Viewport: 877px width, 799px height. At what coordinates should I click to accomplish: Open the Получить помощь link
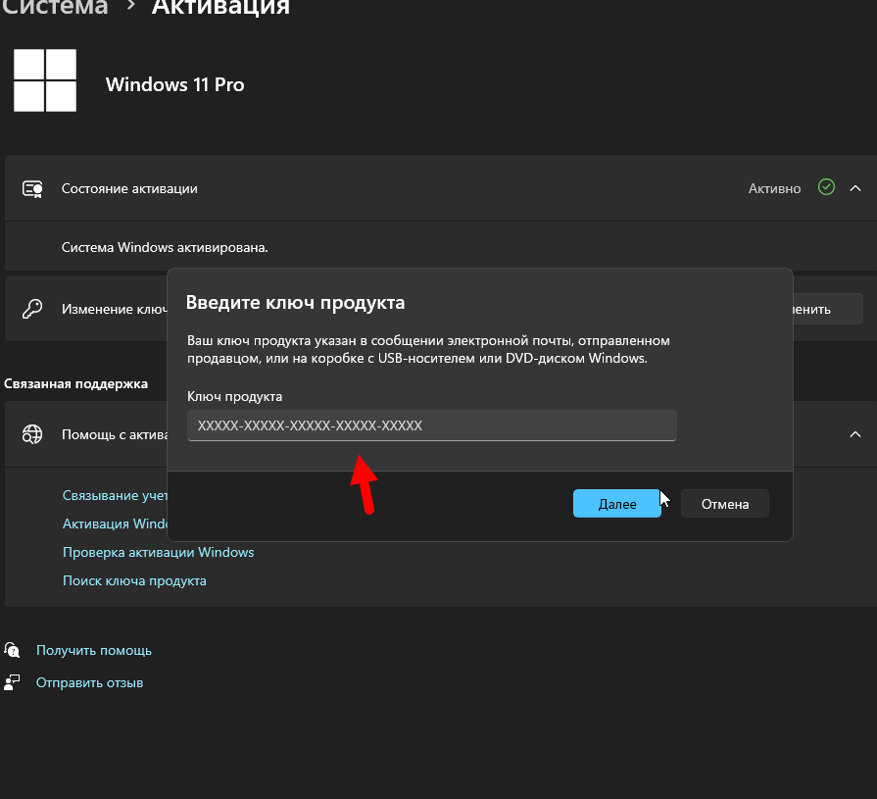pos(94,650)
